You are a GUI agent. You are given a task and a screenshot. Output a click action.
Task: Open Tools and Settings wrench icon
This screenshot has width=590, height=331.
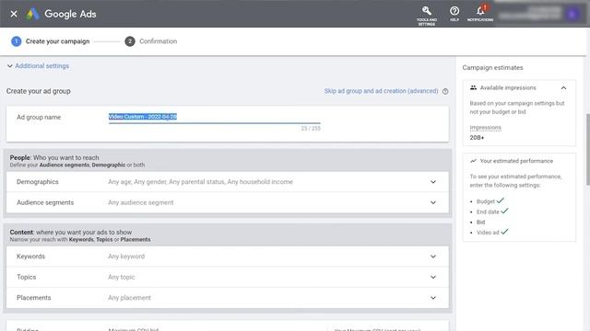(x=426, y=11)
